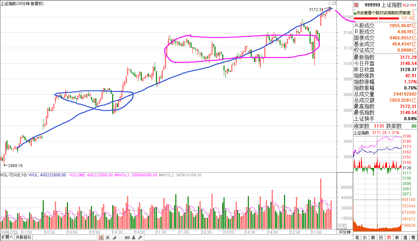This screenshot has width=418, height=241.
Task: Click the index contribution link 点击查看个股对该指数的贡献度
Action: 383,13
